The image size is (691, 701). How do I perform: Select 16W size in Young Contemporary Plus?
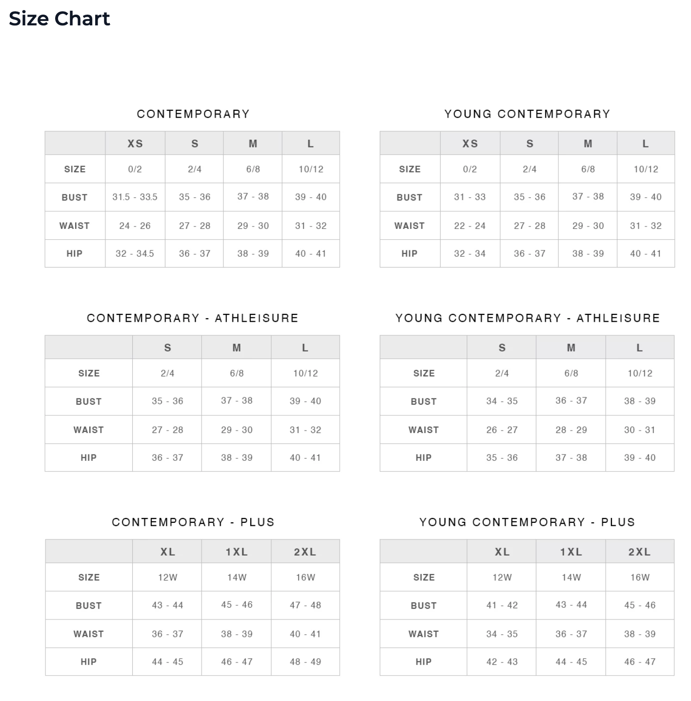640,577
